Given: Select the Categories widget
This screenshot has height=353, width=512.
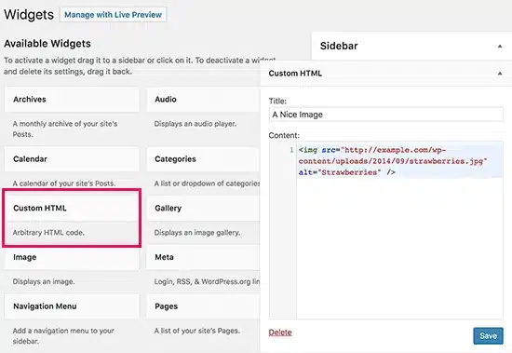Looking at the screenshot, I should pos(202,159).
